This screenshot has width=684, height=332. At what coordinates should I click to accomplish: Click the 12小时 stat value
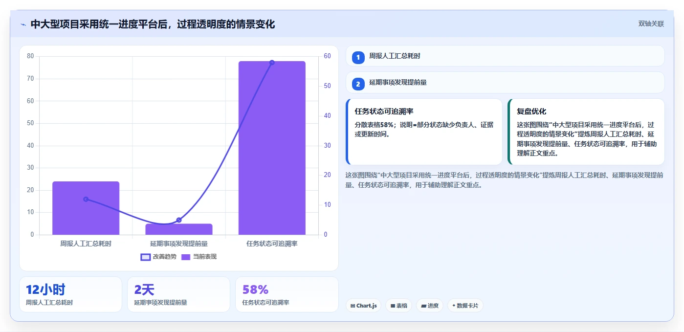click(x=45, y=289)
